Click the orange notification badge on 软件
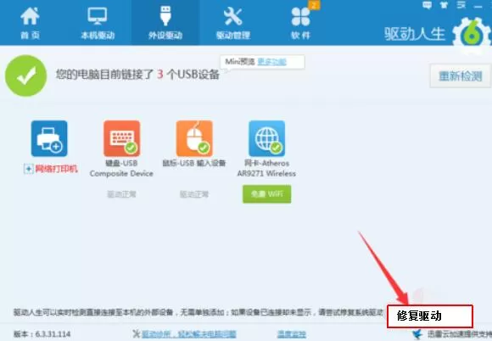Viewport: 492px width, 341px height. tap(315, 5)
